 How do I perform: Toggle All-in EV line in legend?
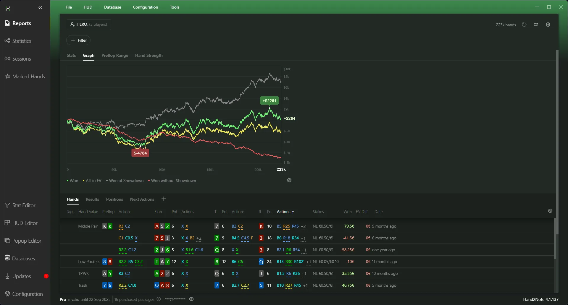[x=92, y=181]
